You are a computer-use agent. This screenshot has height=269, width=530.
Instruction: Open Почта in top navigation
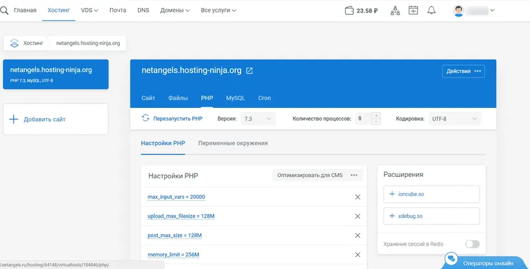[x=118, y=11]
